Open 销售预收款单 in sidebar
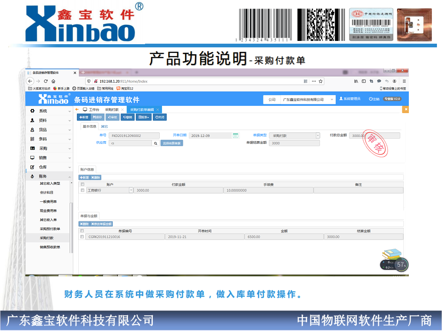The width and height of the screenshot is (442, 331). point(50,247)
